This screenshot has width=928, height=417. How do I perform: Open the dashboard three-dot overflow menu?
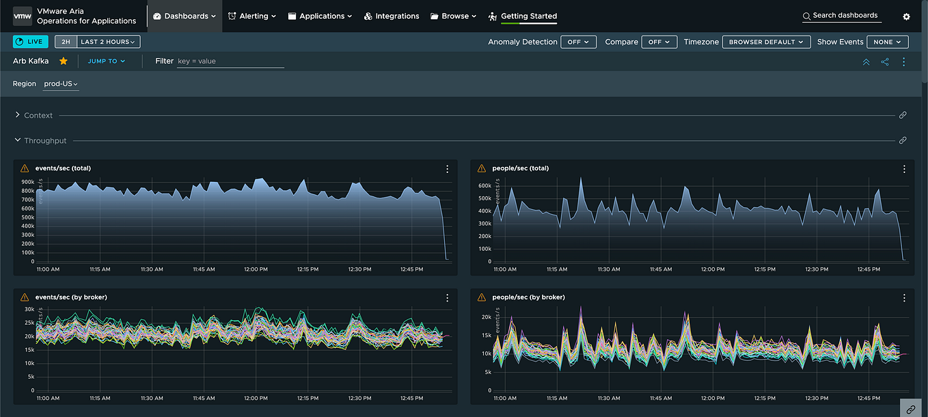[903, 61]
